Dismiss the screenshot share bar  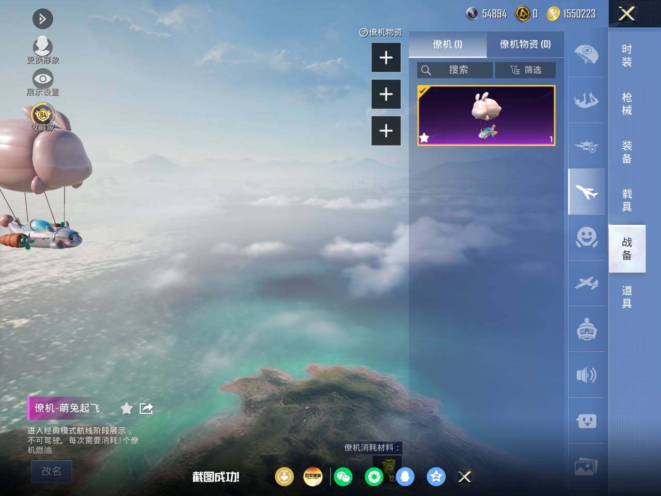point(465,477)
